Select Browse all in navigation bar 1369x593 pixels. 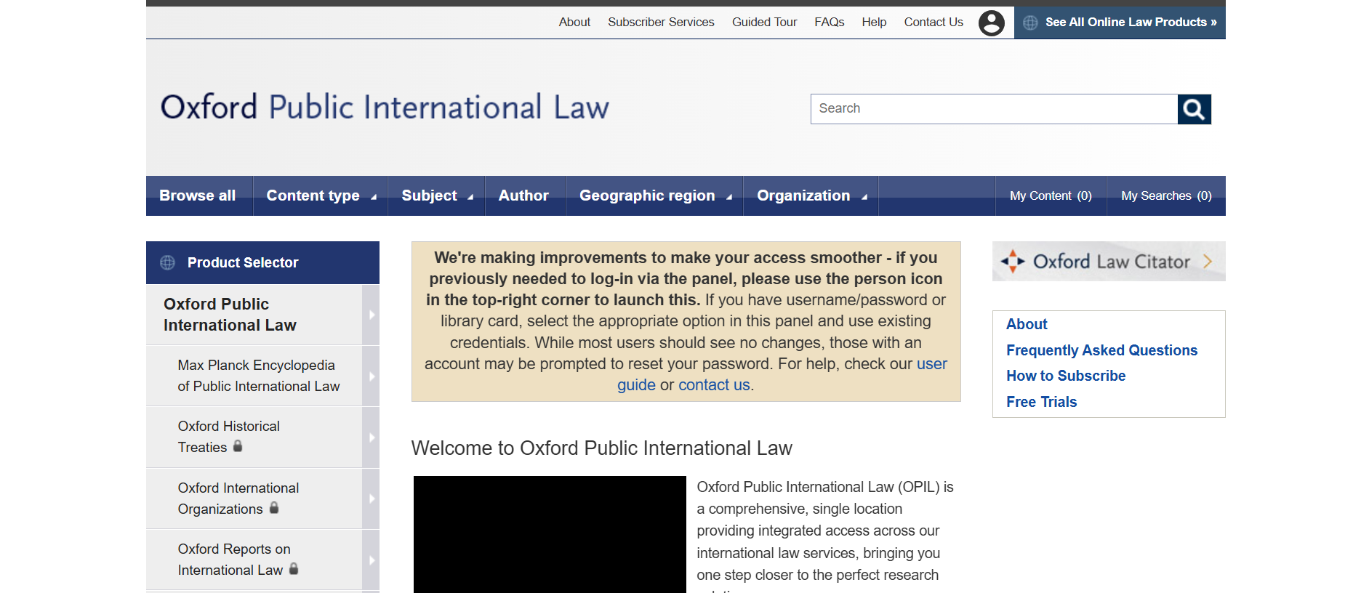(x=197, y=195)
